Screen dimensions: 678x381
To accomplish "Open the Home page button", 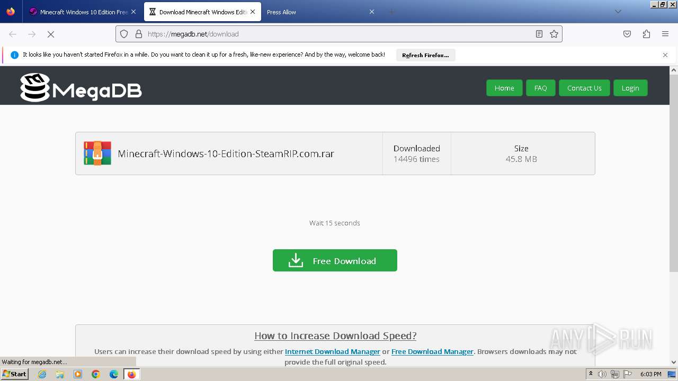I will tap(504, 88).
